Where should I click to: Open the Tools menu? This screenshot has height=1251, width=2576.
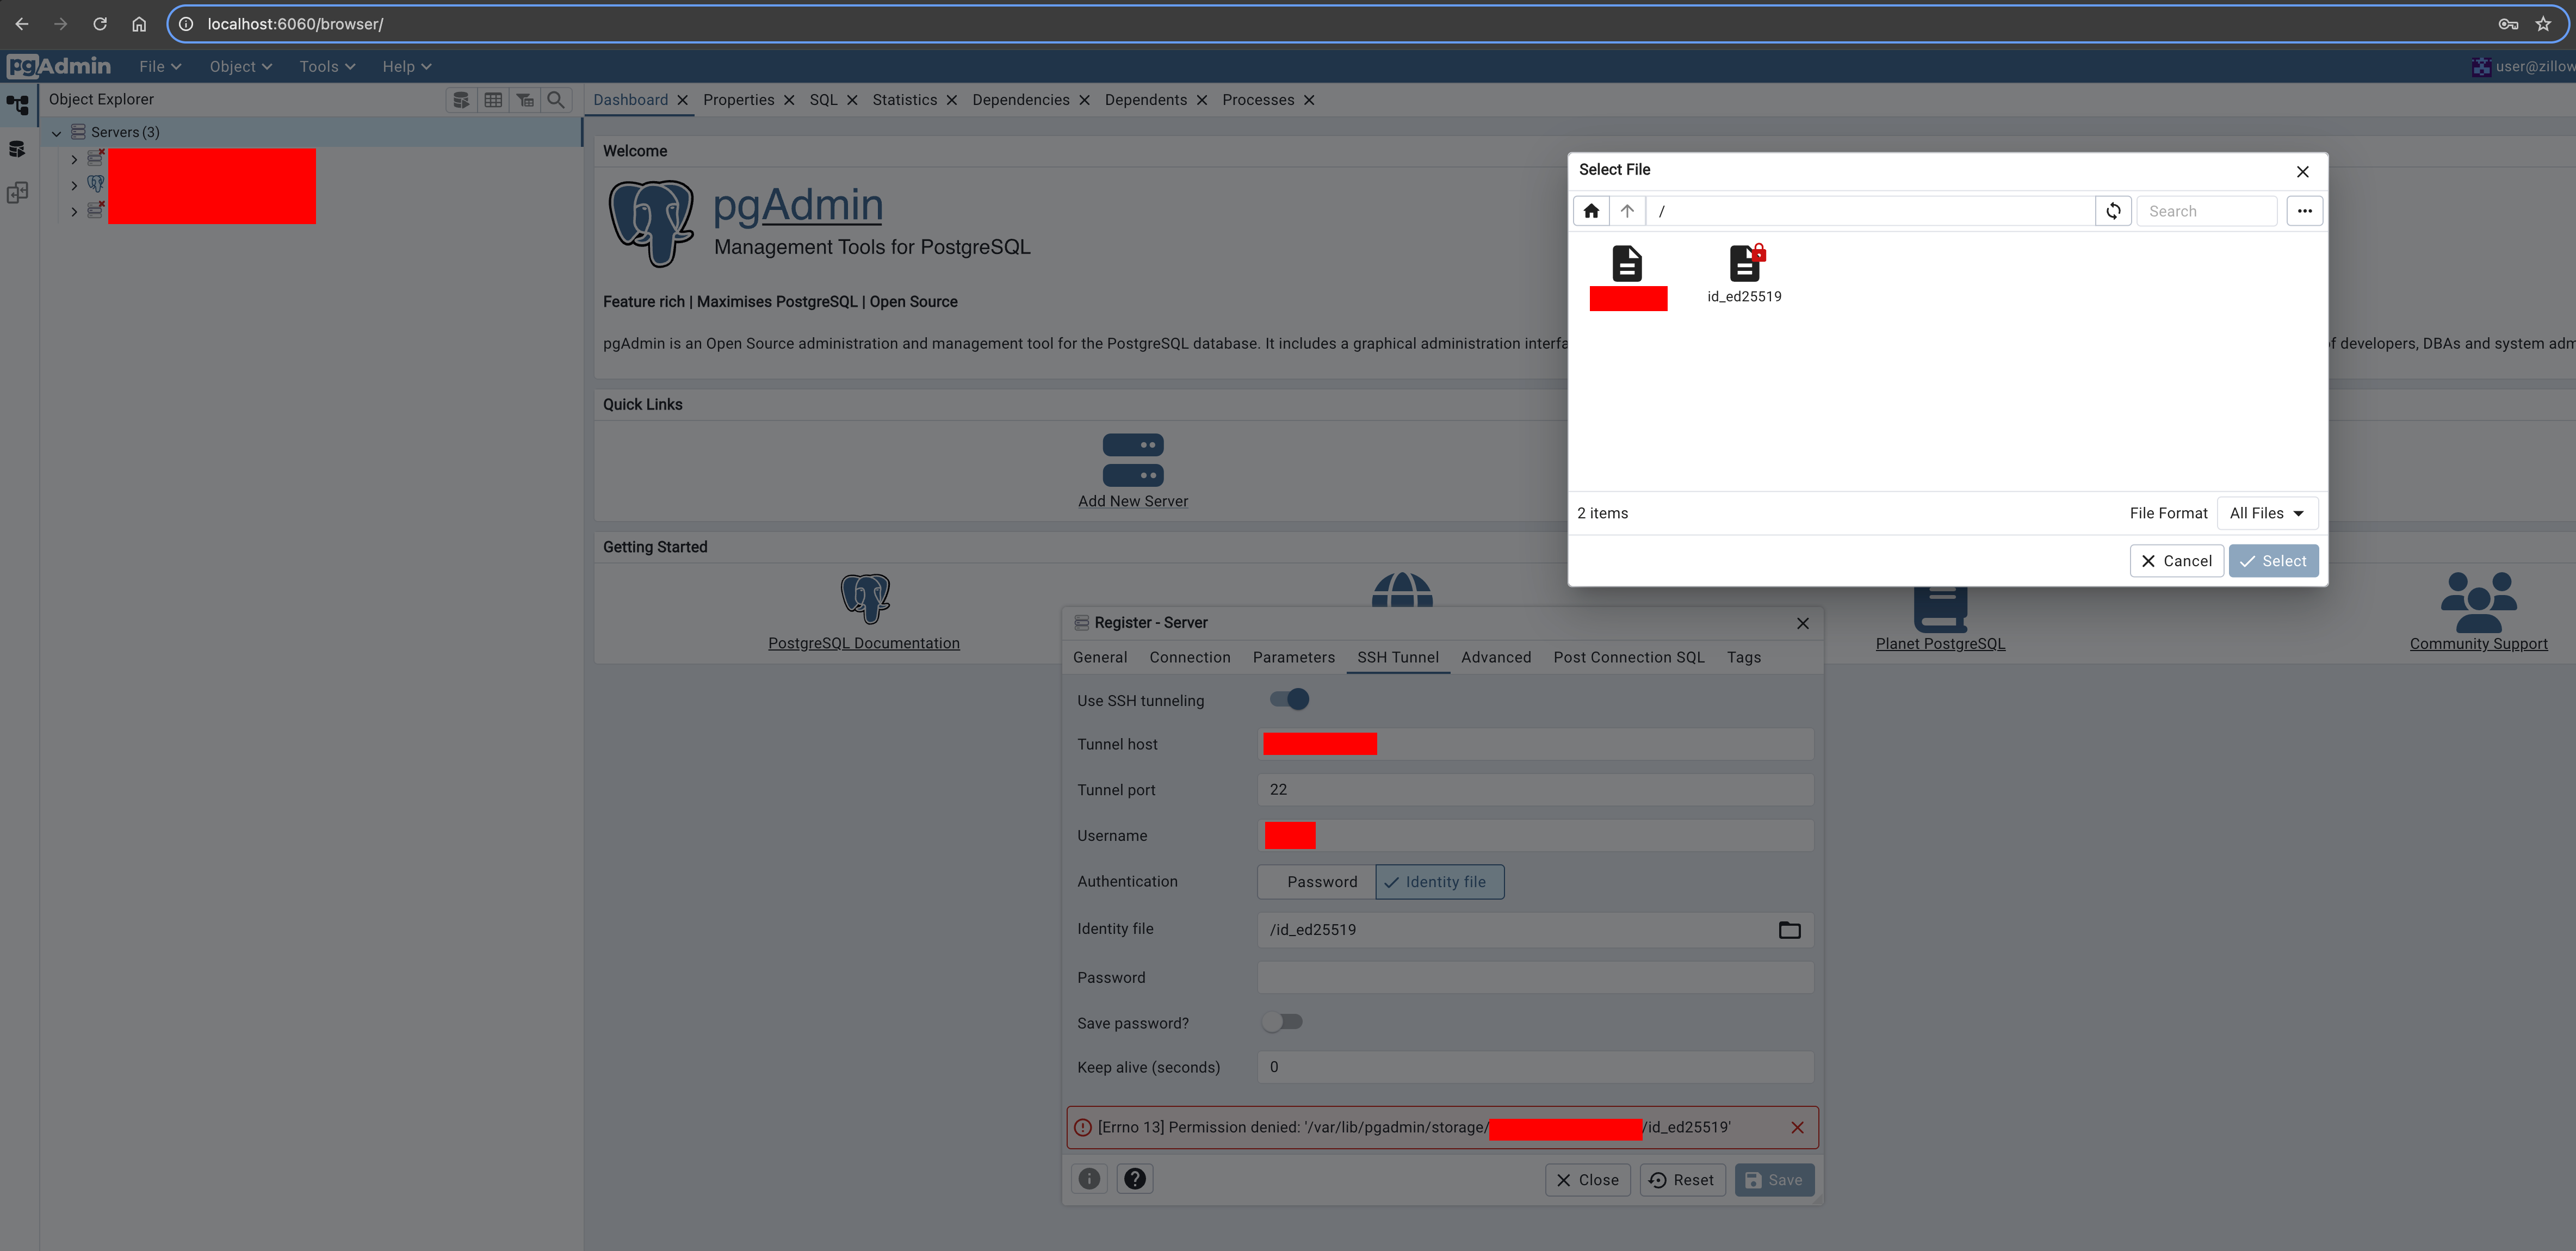click(x=327, y=67)
